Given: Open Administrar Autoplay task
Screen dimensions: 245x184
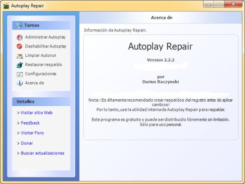Looking at the screenshot, I should coord(45,37).
